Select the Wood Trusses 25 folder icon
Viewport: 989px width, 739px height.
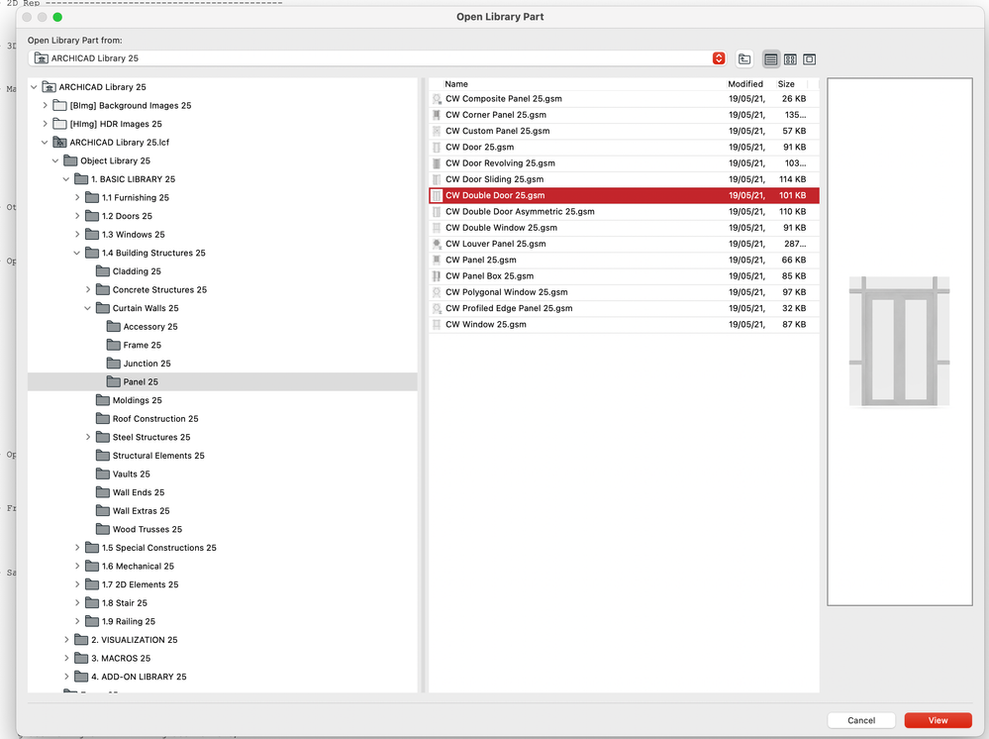tap(102, 529)
